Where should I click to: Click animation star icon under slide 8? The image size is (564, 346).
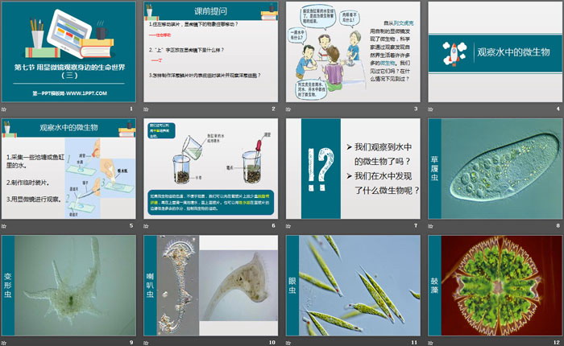click(430, 226)
